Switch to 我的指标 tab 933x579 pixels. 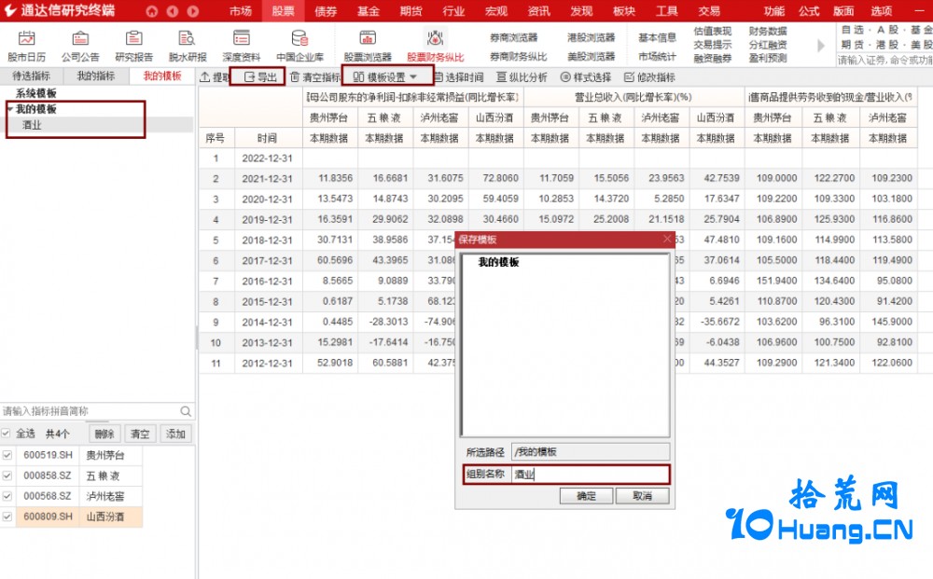tap(96, 76)
